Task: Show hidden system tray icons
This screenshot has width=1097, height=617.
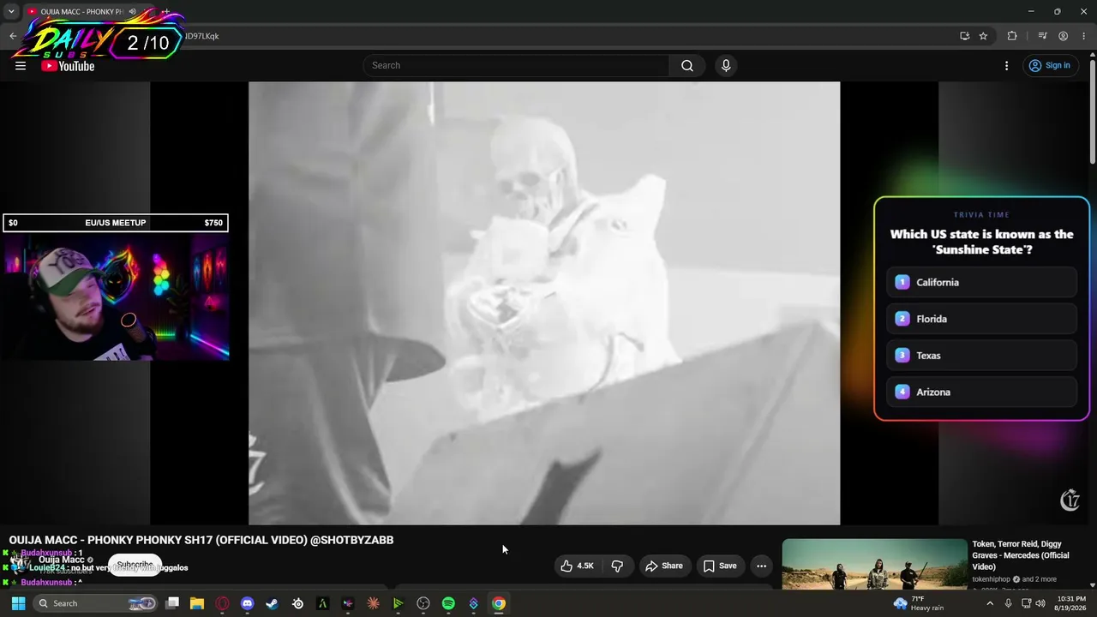Action: [990, 603]
